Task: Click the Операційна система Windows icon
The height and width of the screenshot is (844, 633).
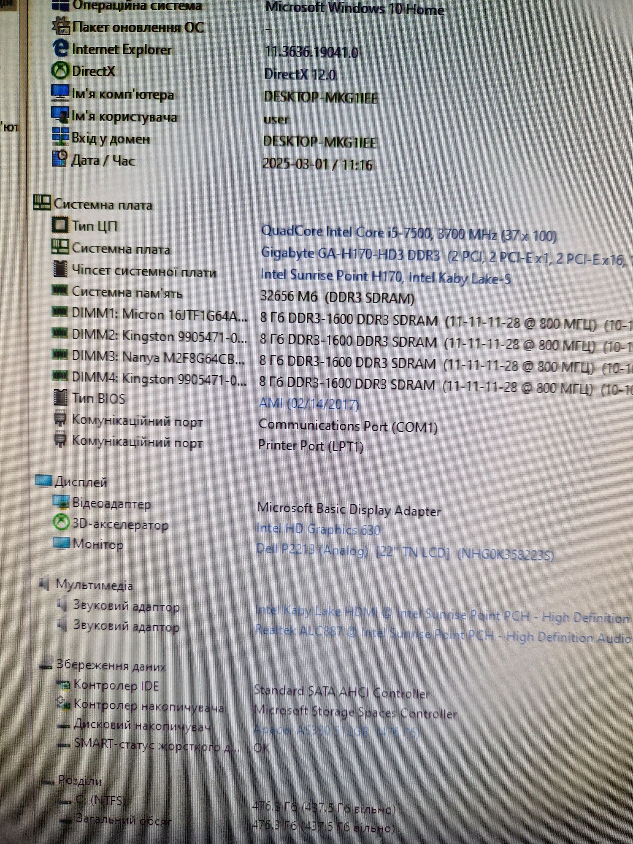Action: click(60, 5)
